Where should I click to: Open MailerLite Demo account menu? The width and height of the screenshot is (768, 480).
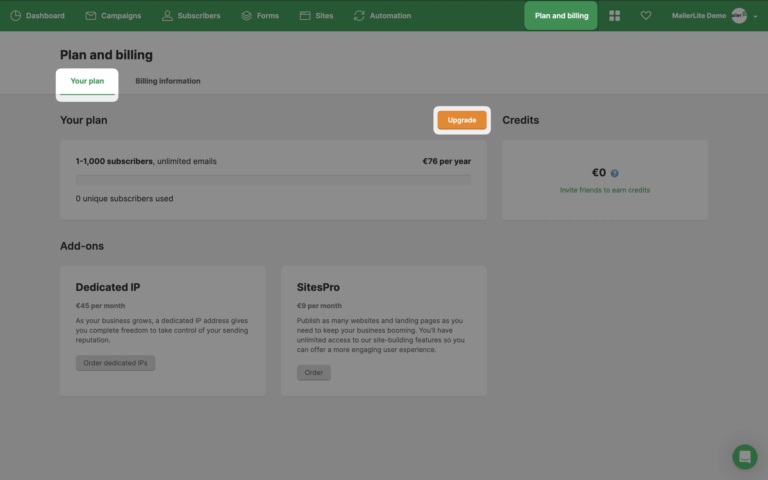click(x=699, y=16)
